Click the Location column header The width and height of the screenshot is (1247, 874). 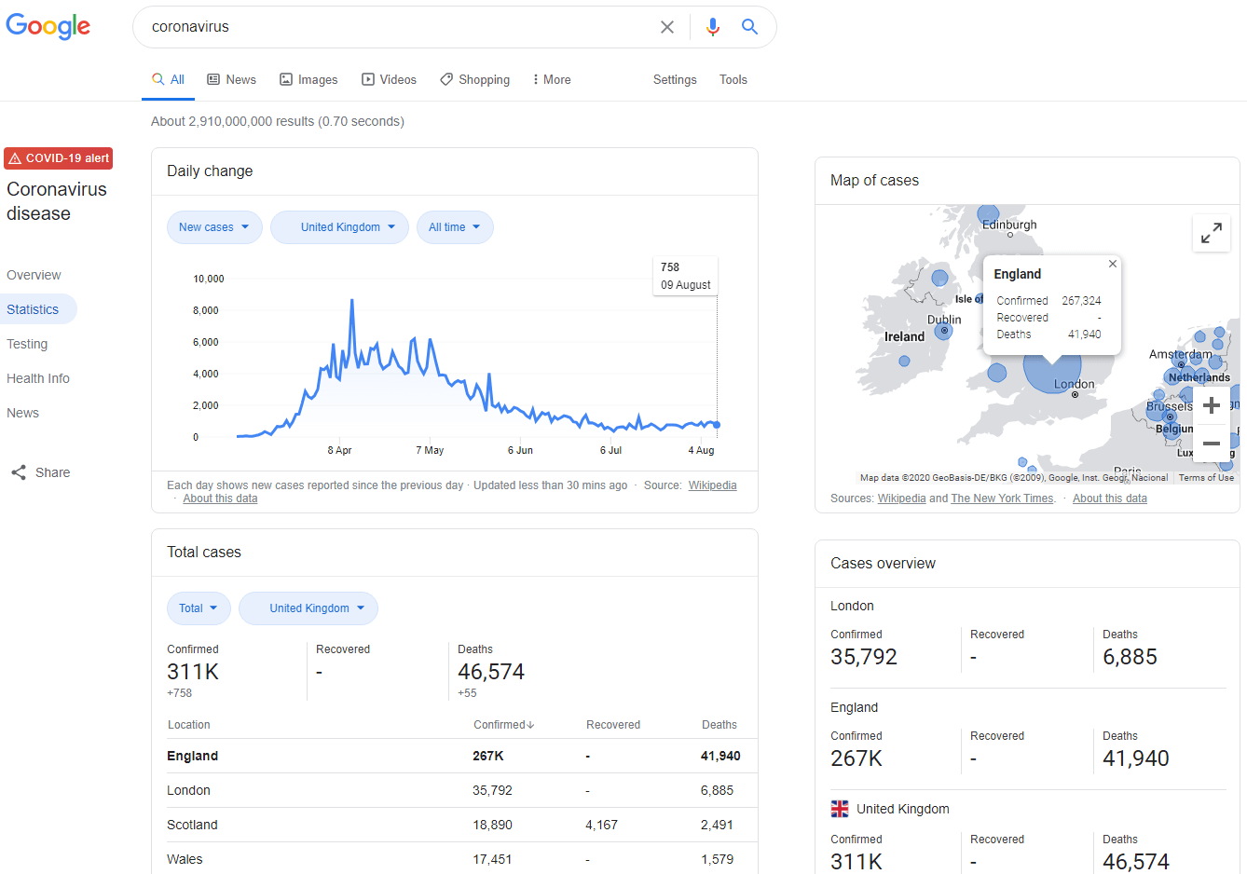point(188,725)
